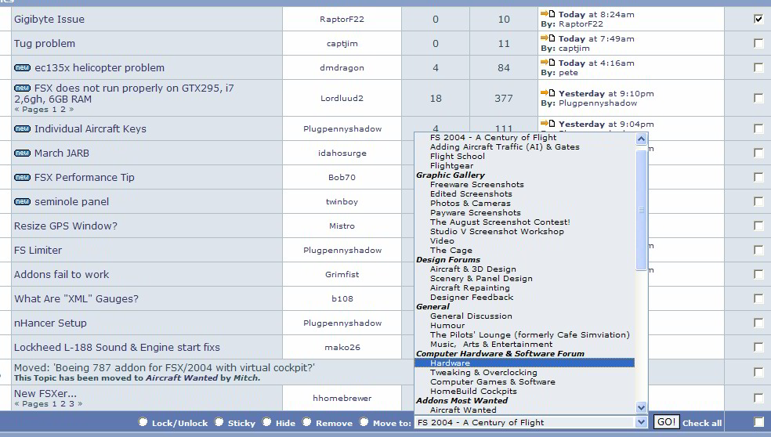Click the new-posts icon beside ec135x helicopter problem

tap(22, 68)
